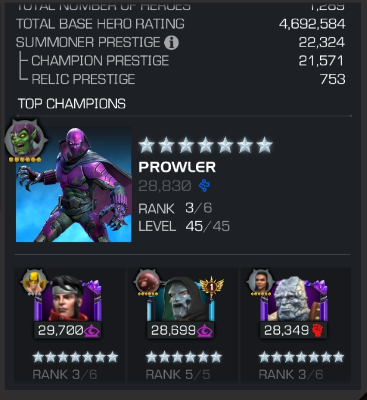Screen dimensions: 367x400
Task: Open the relic badge on Korg
Action: point(260,282)
